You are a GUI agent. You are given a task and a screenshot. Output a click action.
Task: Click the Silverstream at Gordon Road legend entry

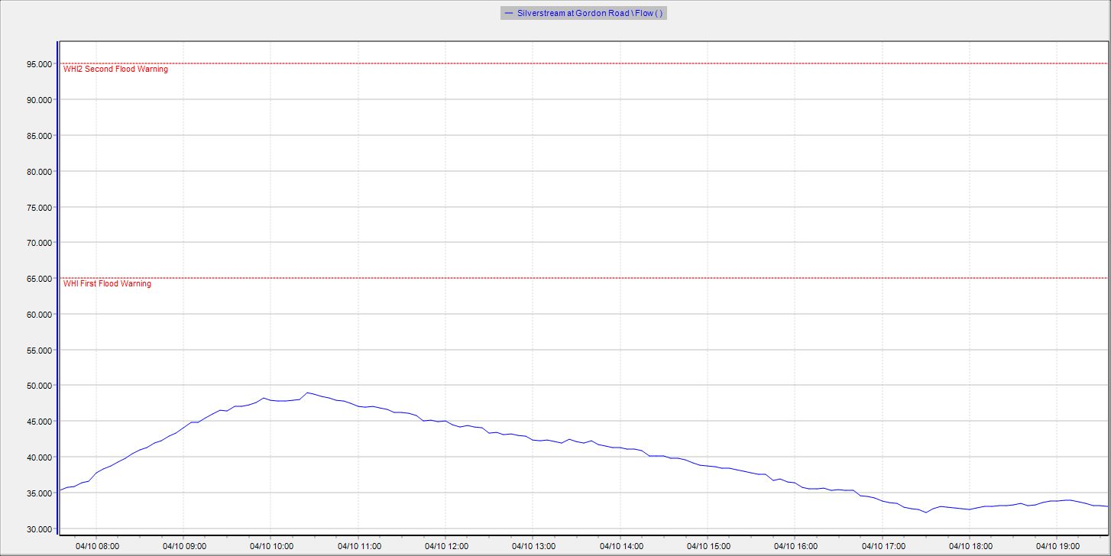[x=589, y=13]
